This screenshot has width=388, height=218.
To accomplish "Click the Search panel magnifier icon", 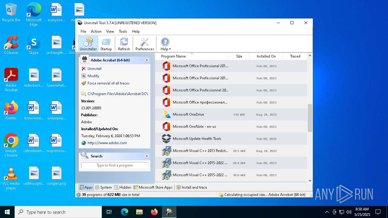I will 85,155.
